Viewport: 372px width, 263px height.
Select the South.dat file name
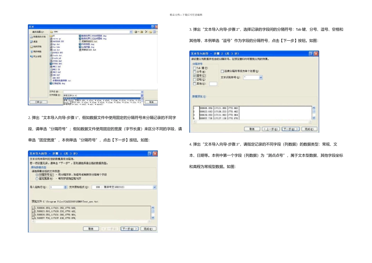pos(57,56)
